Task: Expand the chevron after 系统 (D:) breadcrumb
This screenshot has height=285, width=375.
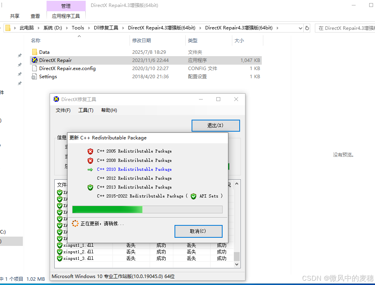Action: [66, 28]
